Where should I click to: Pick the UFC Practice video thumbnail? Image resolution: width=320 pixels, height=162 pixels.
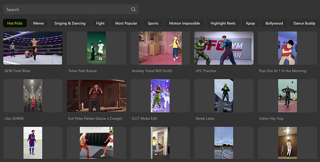(224, 48)
